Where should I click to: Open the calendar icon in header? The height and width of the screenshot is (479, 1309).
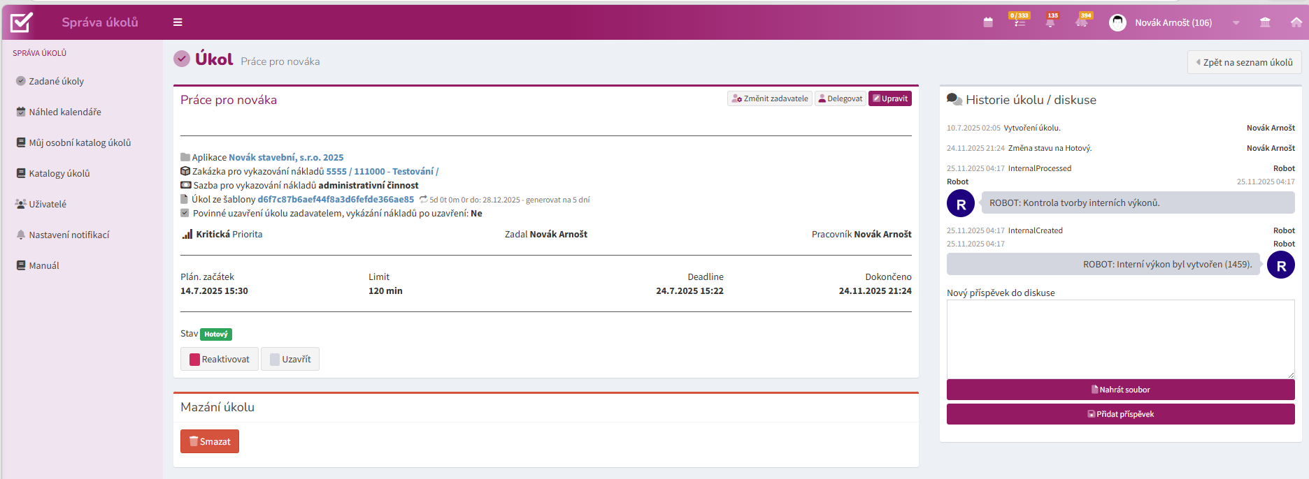point(988,22)
